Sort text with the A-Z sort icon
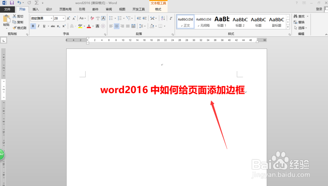Screen dimensions: 328x186 click(163, 18)
